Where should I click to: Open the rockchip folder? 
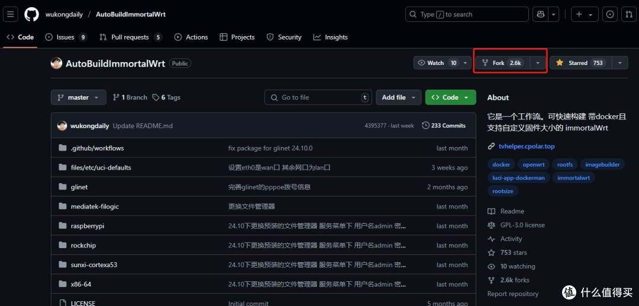(x=83, y=245)
